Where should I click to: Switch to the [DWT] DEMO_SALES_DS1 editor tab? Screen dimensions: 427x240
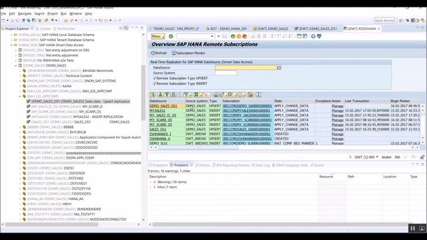pyautogui.click(x=316, y=29)
